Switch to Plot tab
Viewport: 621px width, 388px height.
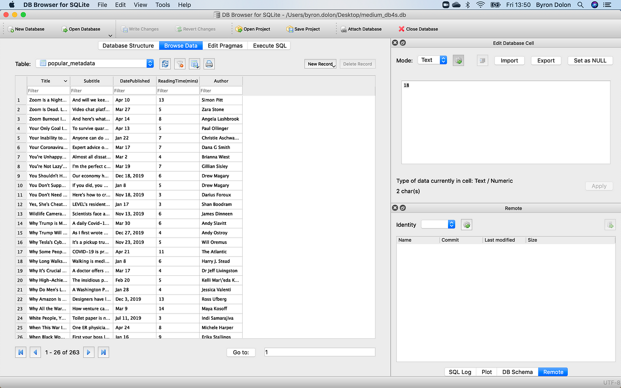coord(487,372)
